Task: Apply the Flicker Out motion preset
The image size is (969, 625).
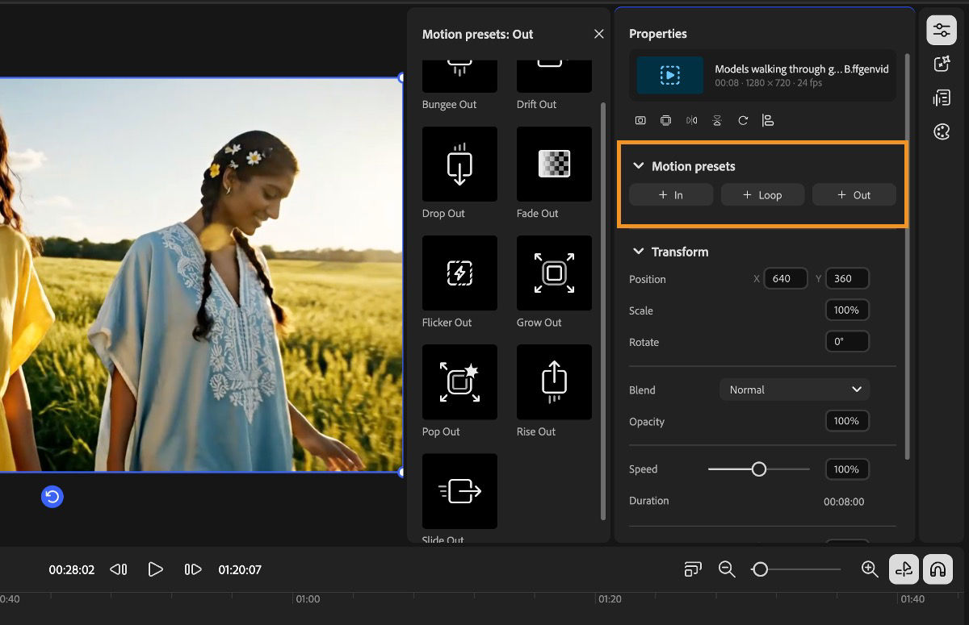Action: point(459,273)
